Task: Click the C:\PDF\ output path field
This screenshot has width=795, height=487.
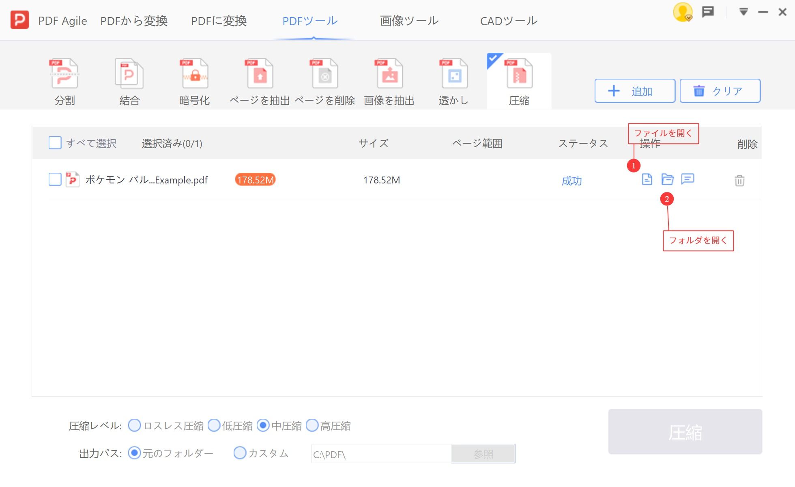Action: click(381, 454)
